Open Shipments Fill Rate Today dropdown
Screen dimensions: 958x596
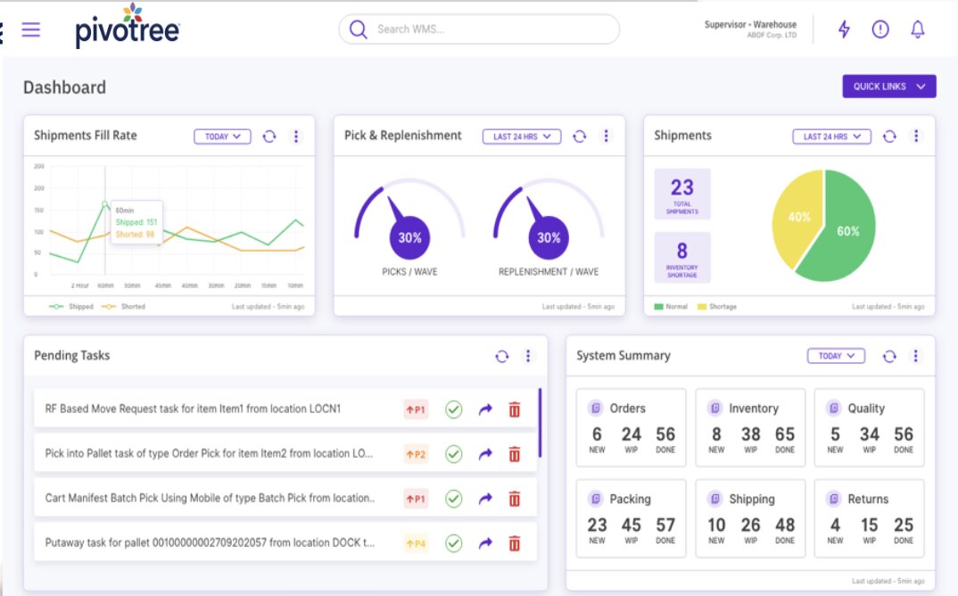(x=223, y=137)
